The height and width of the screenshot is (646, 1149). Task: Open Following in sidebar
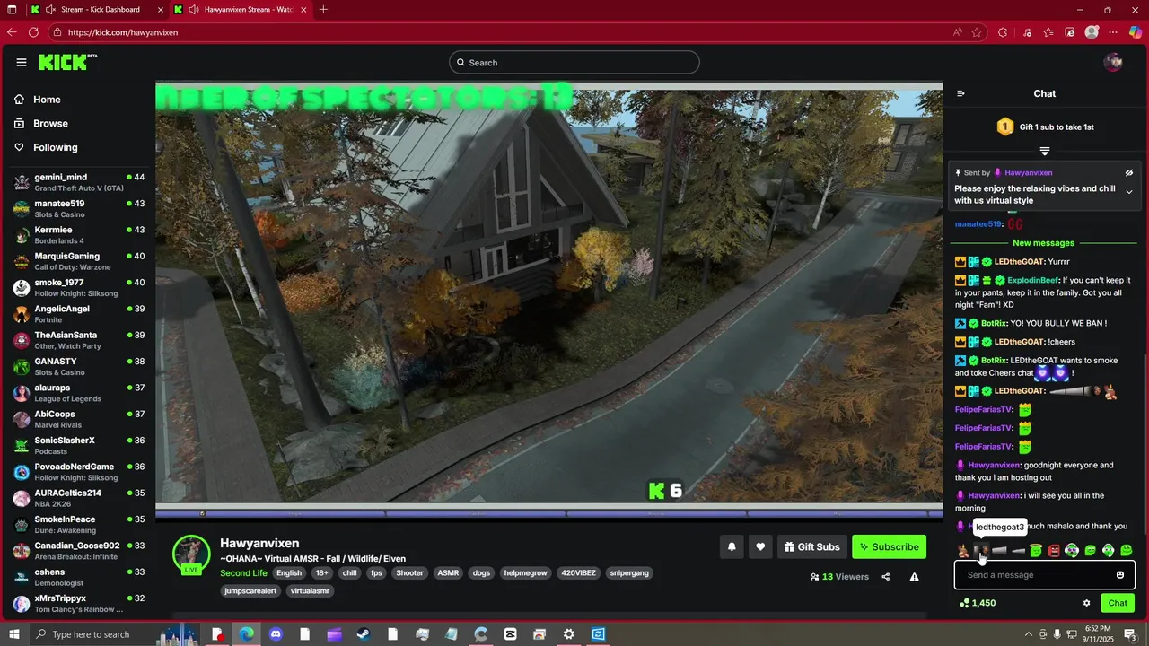tap(47, 147)
